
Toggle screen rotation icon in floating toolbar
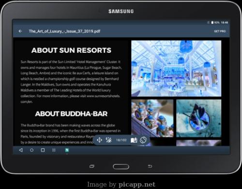[143, 140]
